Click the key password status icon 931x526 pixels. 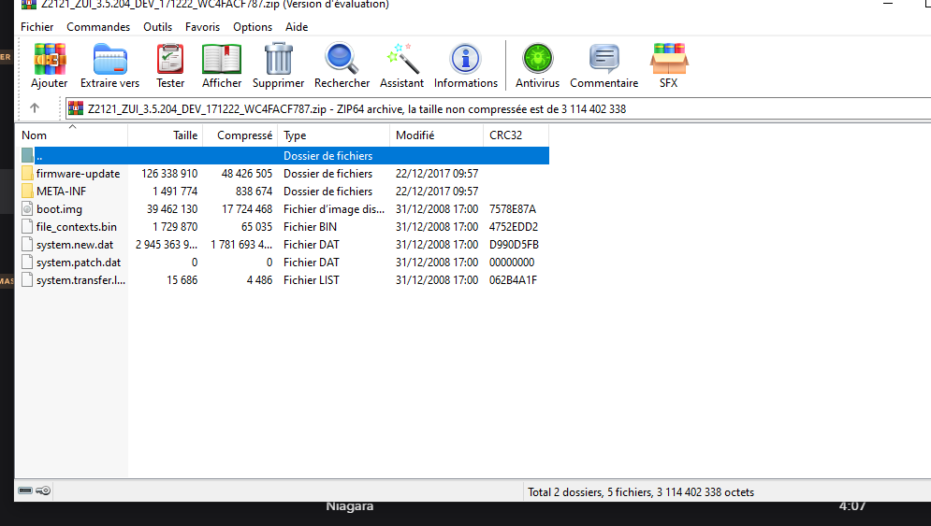[43, 490]
